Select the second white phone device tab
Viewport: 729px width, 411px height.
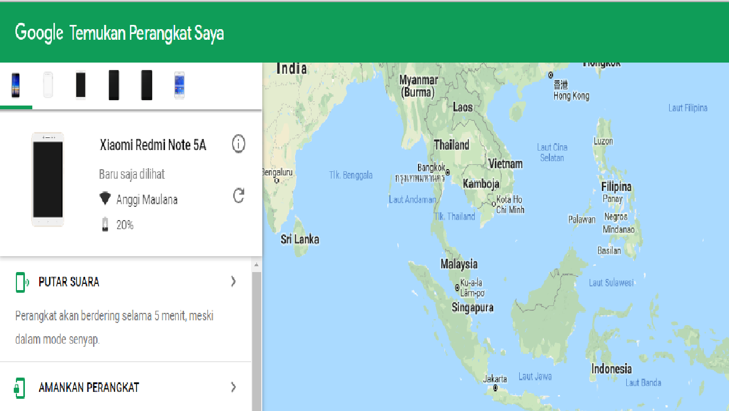pos(48,85)
